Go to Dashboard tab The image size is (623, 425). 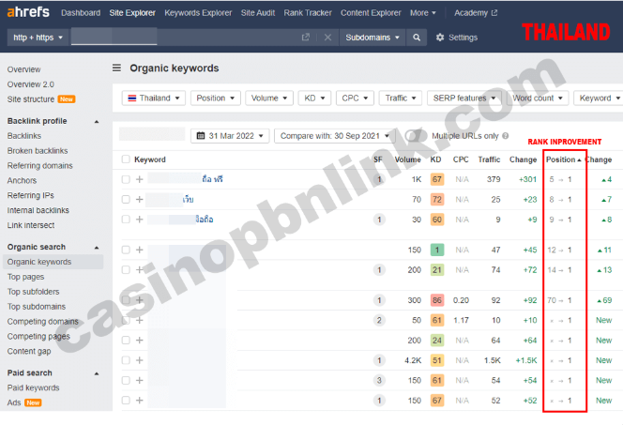click(81, 13)
